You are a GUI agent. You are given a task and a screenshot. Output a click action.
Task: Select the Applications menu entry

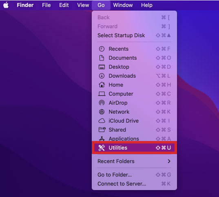coord(134,138)
